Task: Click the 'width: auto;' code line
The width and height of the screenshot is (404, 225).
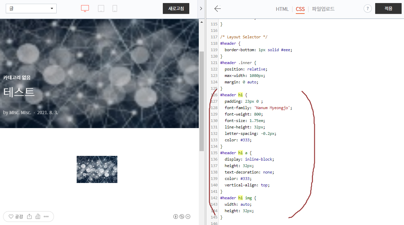Action: click(x=238, y=204)
